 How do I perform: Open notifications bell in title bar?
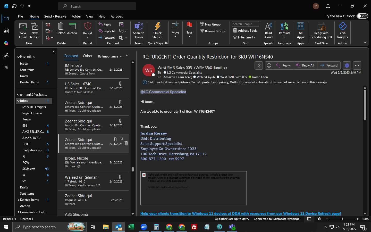pyautogui.click(x=328, y=6)
